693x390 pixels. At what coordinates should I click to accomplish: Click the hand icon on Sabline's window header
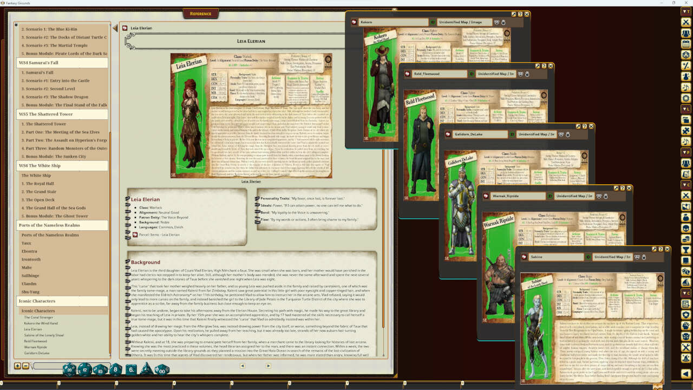[644, 257]
